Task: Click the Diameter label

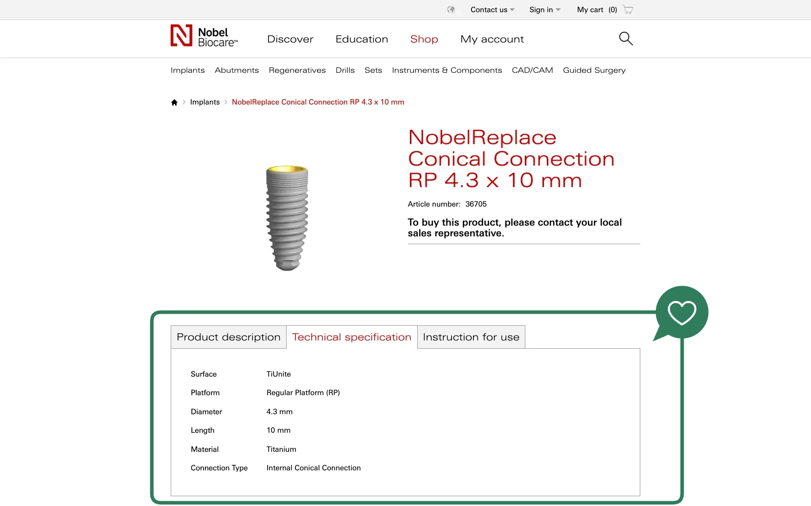Action: 206,412
